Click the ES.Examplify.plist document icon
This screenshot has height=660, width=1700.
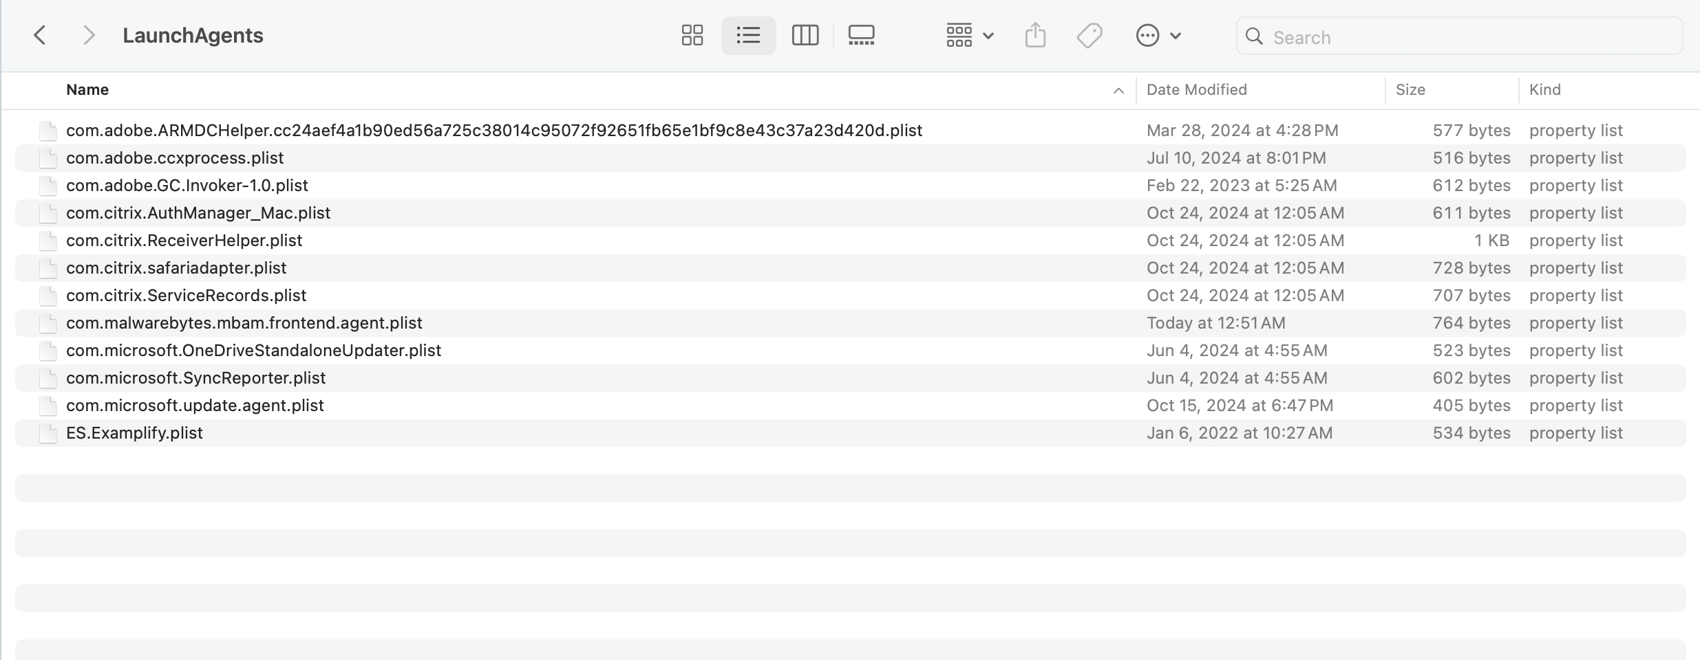(x=48, y=433)
